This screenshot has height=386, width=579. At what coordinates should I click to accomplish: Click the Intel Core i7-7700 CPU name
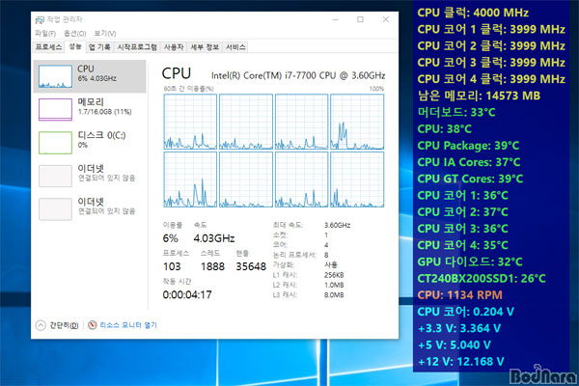click(x=298, y=75)
